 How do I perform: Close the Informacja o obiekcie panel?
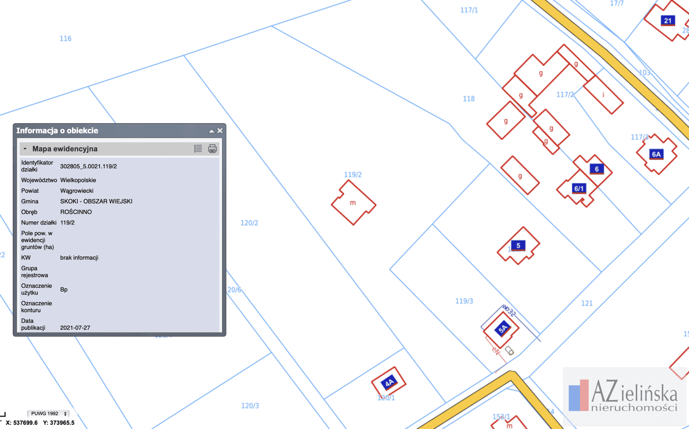220,131
